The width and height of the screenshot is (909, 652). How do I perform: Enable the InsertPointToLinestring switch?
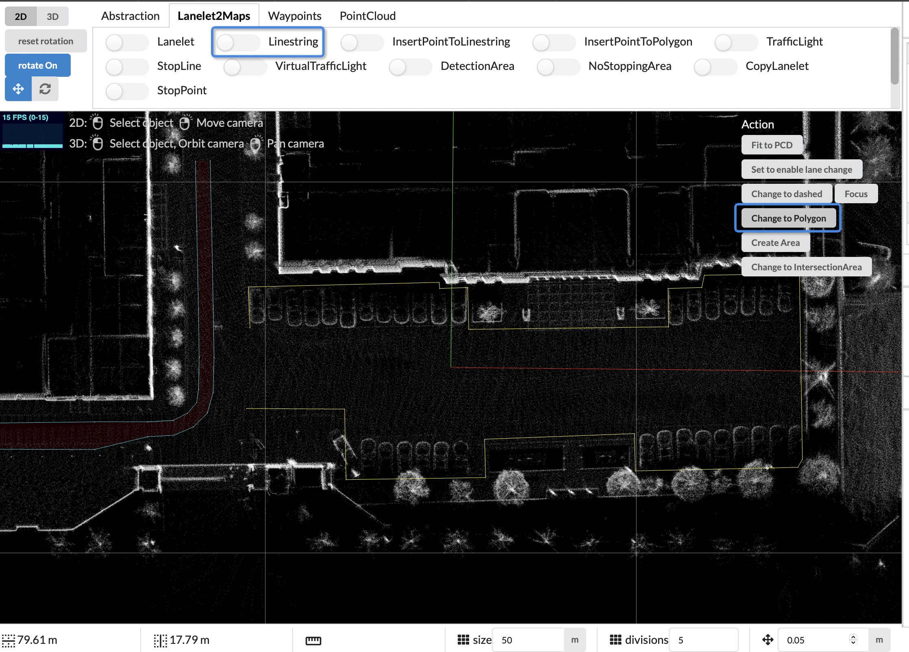pyautogui.click(x=362, y=42)
